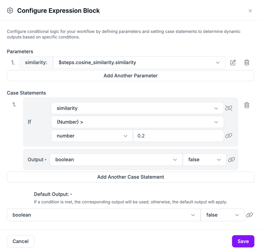Expand the similarity variable dropdown in the case
The width and height of the screenshot is (262, 252).
[216, 108]
